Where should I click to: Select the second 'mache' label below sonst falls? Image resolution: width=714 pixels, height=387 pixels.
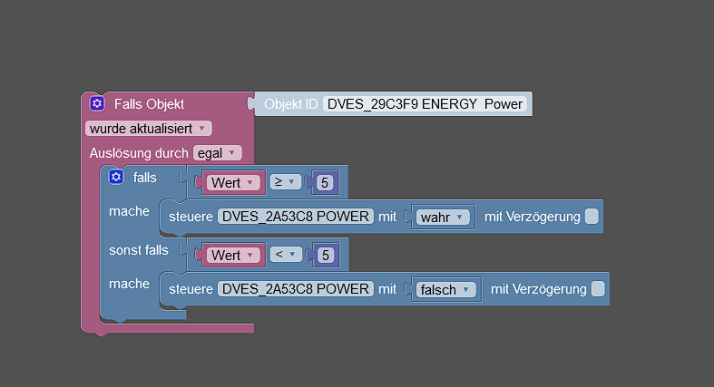pyautogui.click(x=129, y=284)
